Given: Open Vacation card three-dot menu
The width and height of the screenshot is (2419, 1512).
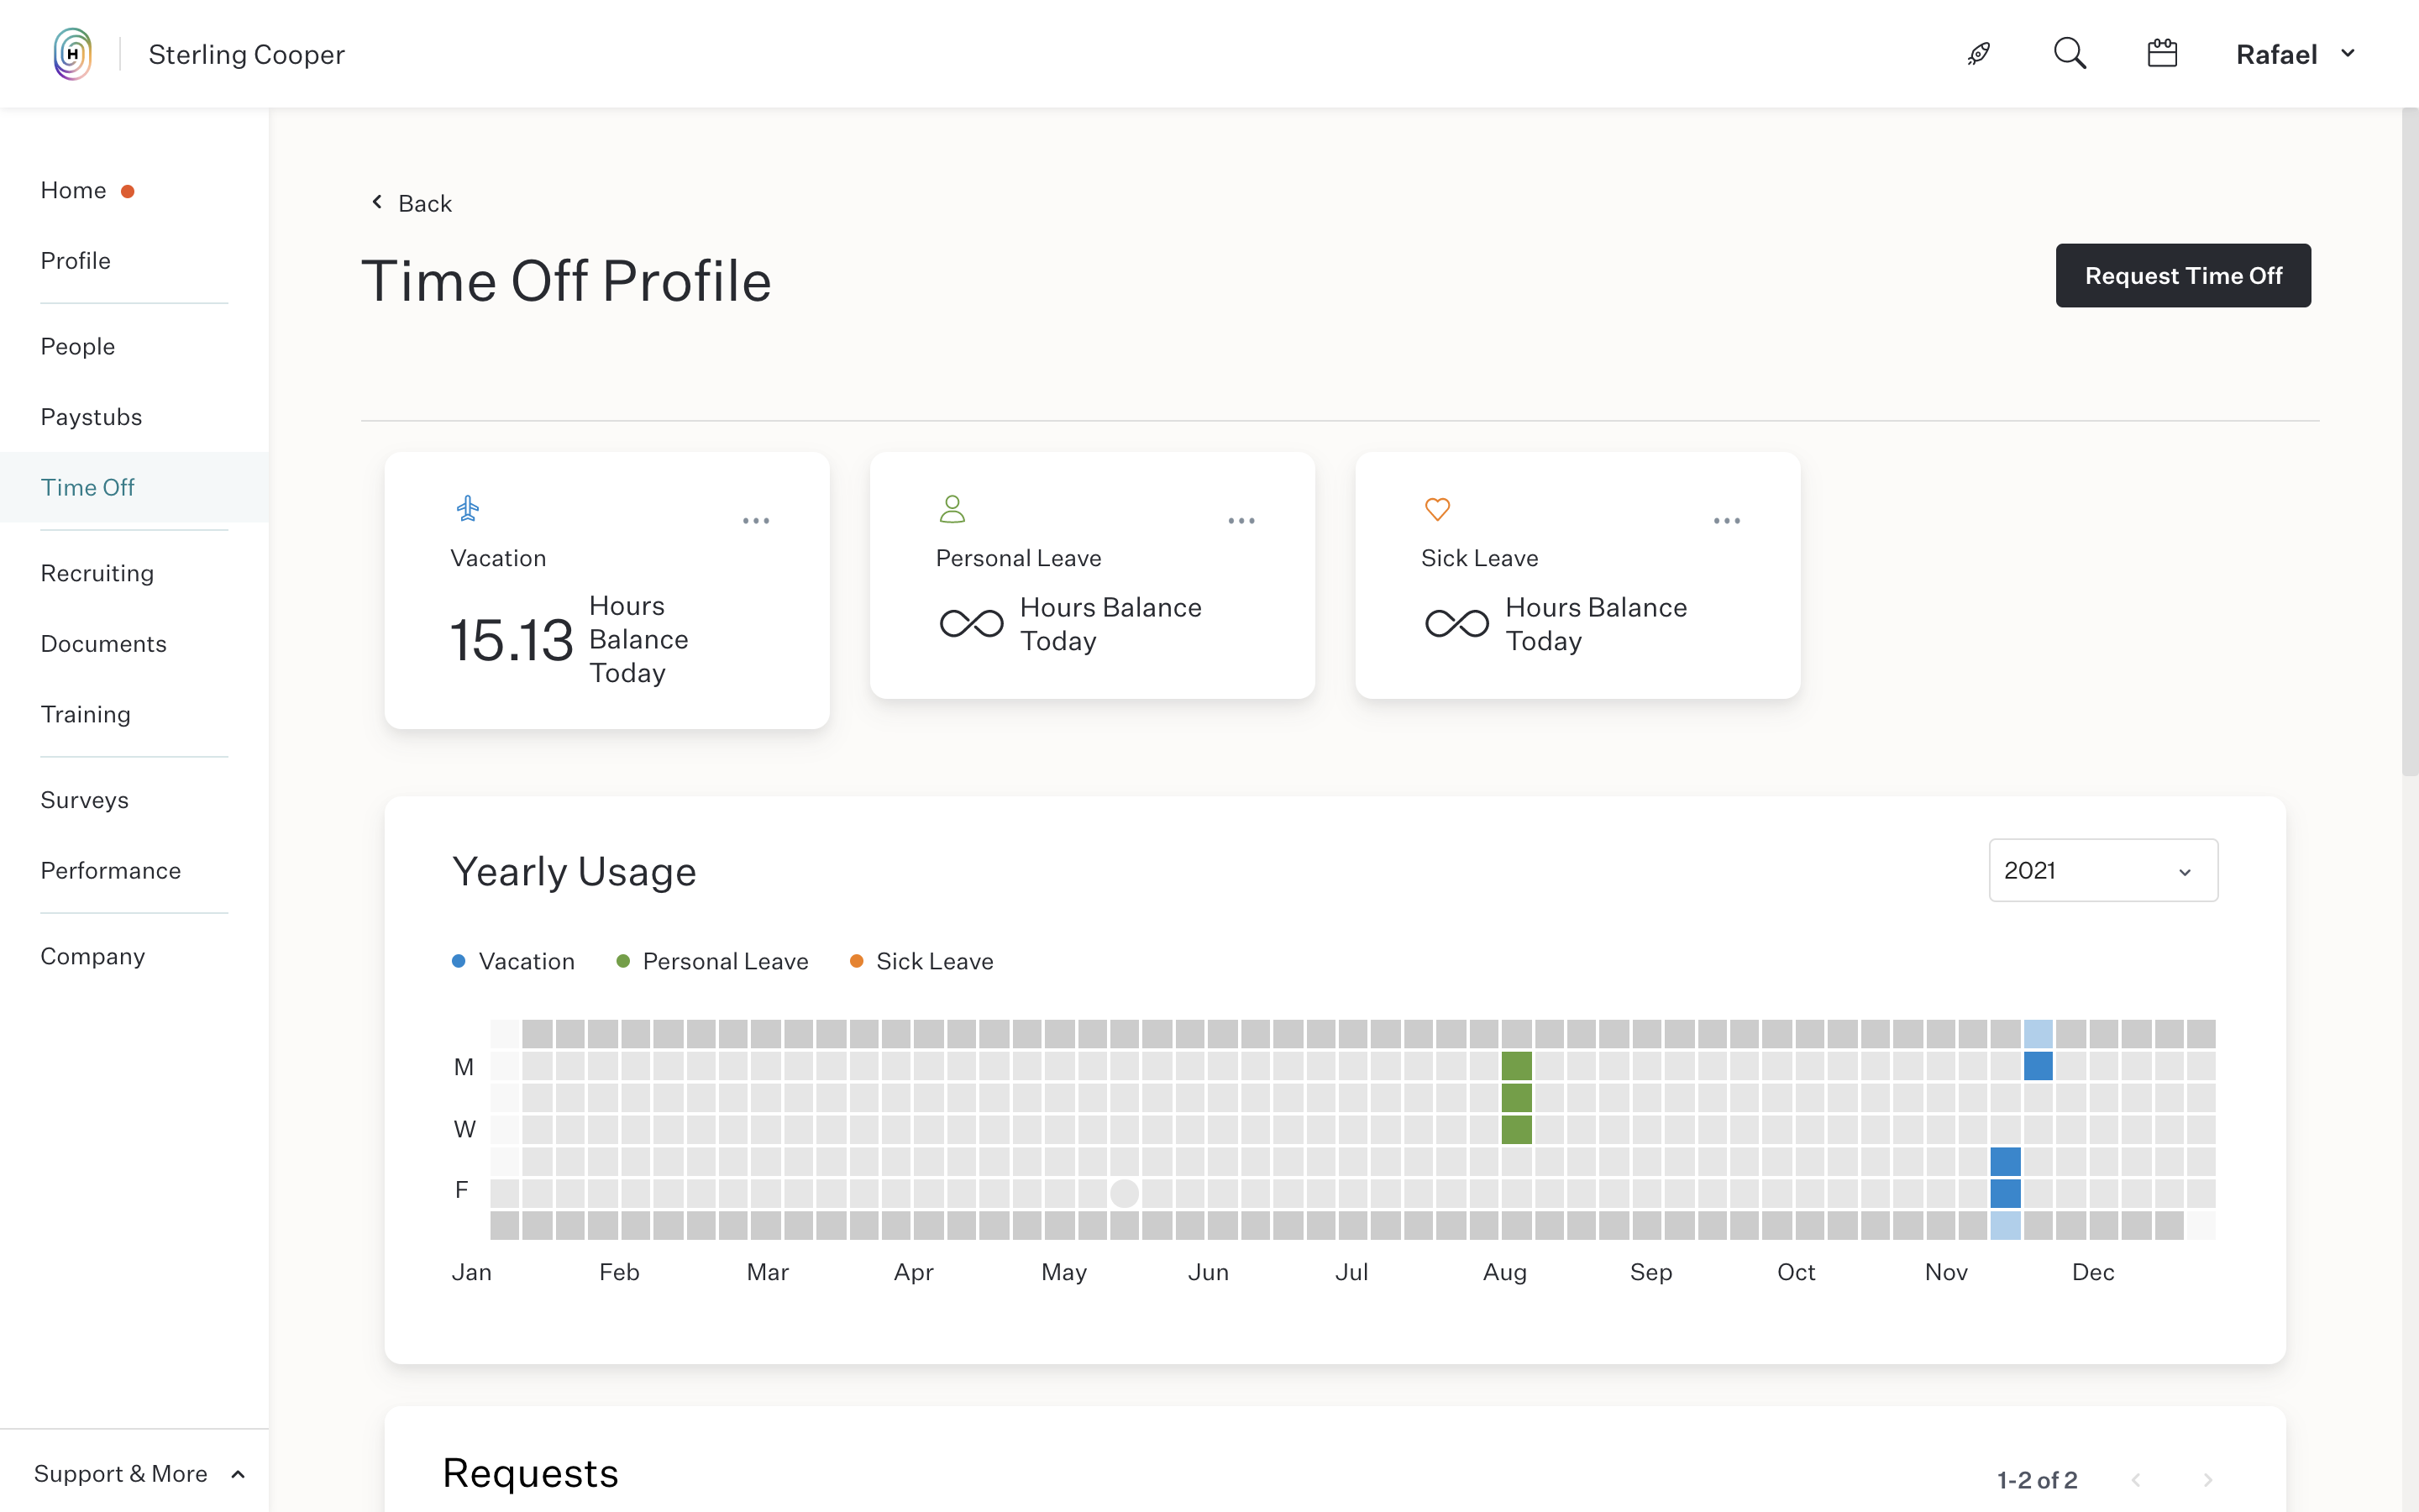Looking at the screenshot, I should tap(756, 521).
